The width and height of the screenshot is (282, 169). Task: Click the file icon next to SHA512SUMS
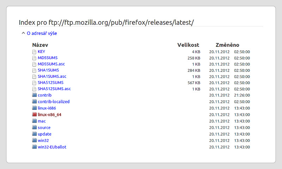tap(34, 83)
